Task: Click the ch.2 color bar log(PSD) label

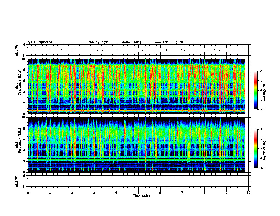Action: (265, 150)
